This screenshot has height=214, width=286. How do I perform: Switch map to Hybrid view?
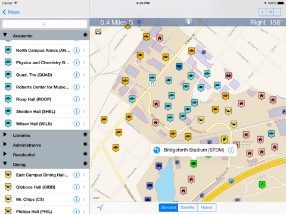pos(207,207)
